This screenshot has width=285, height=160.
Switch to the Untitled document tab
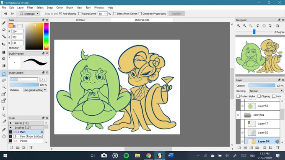click(80, 20)
